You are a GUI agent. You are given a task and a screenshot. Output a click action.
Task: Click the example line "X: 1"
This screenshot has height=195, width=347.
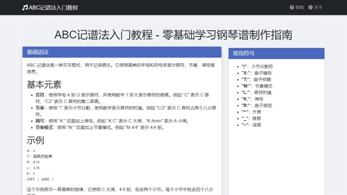coord(31,150)
